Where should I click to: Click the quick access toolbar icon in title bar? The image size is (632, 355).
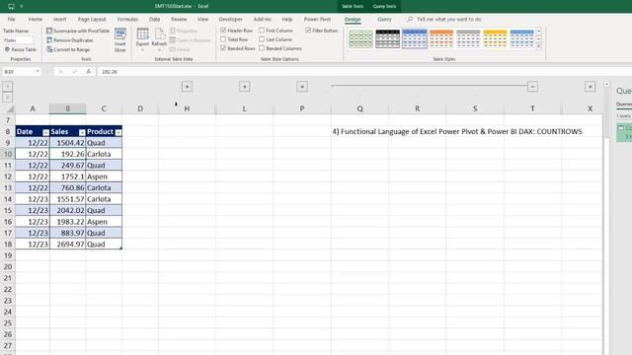[11, 7]
